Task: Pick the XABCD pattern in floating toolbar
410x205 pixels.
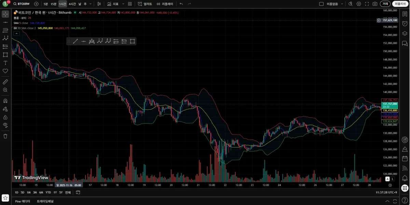Action: pos(100,41)
